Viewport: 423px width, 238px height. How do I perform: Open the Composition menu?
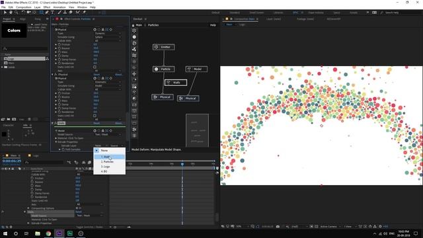pos(24,7)
